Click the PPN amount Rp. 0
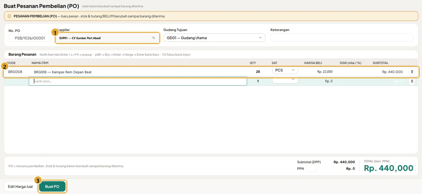The image size is (422, 194). click(351, 169)
